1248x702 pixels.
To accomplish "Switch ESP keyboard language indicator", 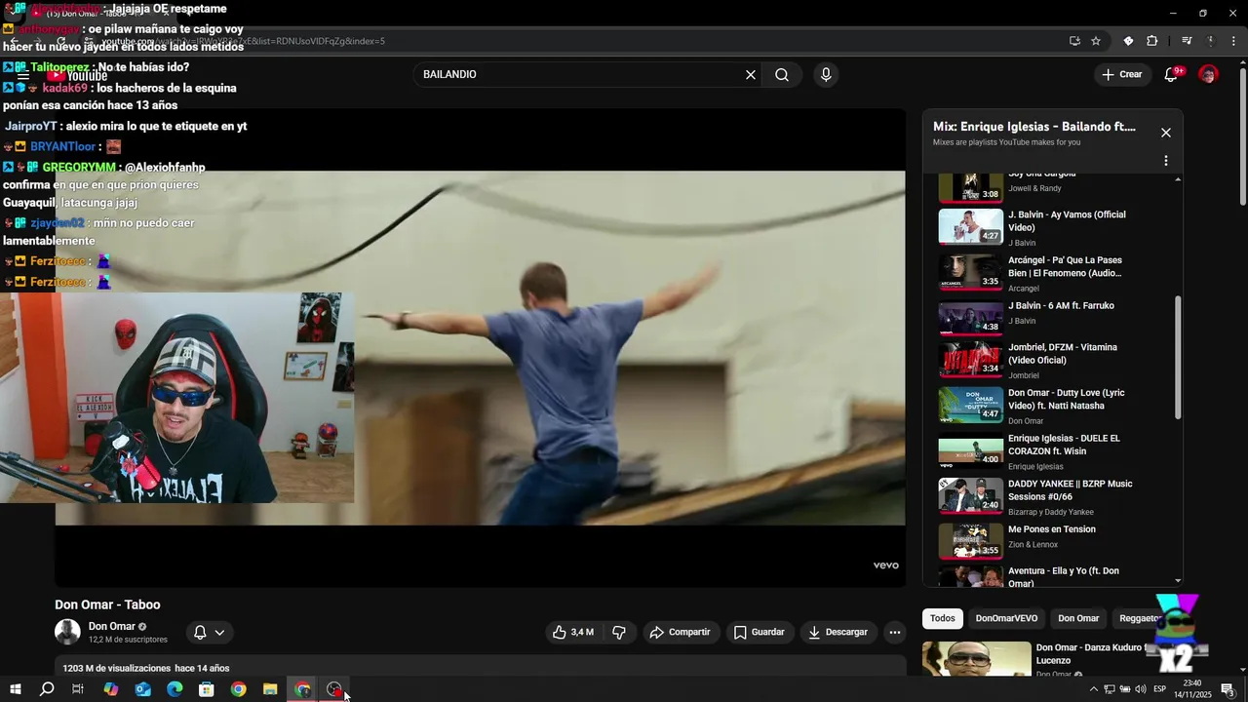I will (1160, 689).
